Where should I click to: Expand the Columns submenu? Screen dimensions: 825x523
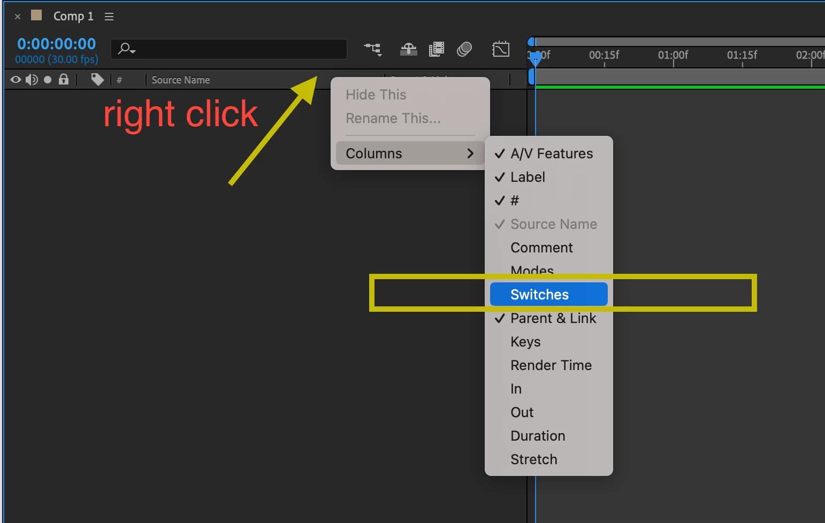pyautogui.click(x=410, y=153)
